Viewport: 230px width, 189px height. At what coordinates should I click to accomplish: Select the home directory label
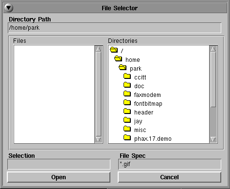tap(133, 60)
